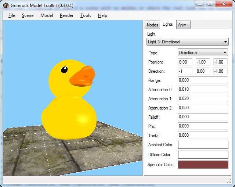Close the Grimrock Model Toolkit window
The width and height of the screenshot is (235, 187).
224,4
